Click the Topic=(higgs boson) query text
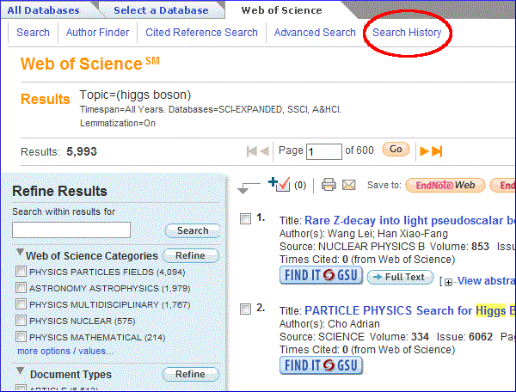This screenshot has height=392, width=516. click(x=135, y=95)
